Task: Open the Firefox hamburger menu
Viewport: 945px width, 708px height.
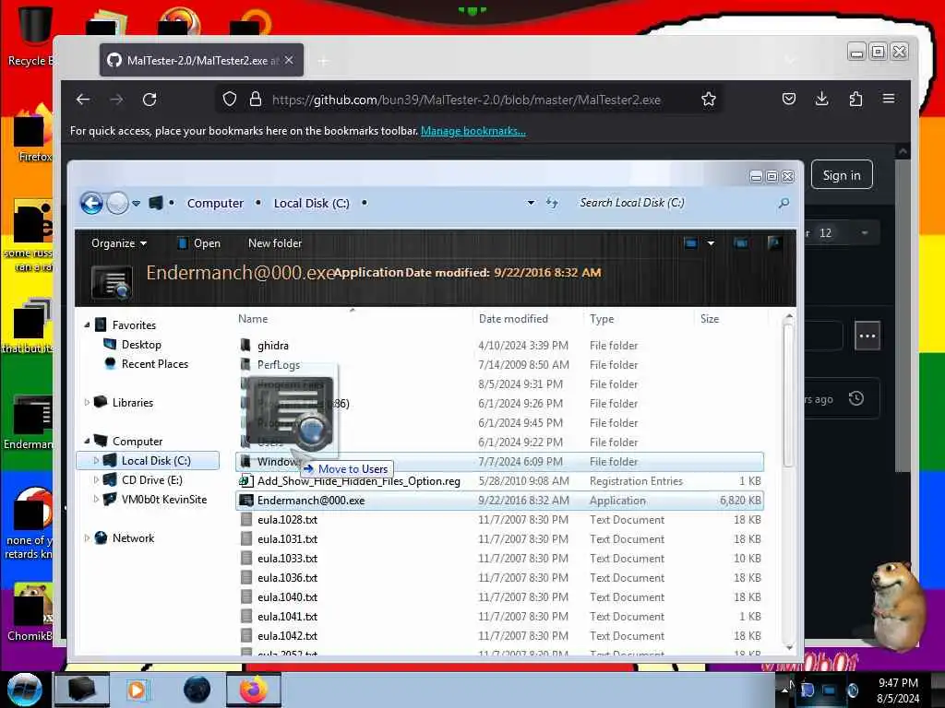Action: [889, 99]
